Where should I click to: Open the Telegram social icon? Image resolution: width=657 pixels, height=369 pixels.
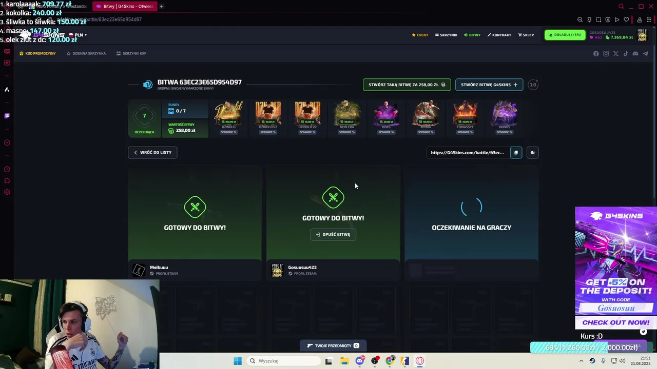pyautogui.click(x=645, y=54)
